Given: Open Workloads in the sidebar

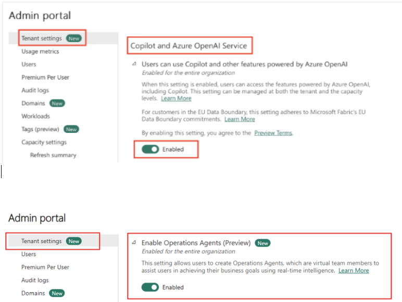Looking at the screenshot, I should pos(35,116).
